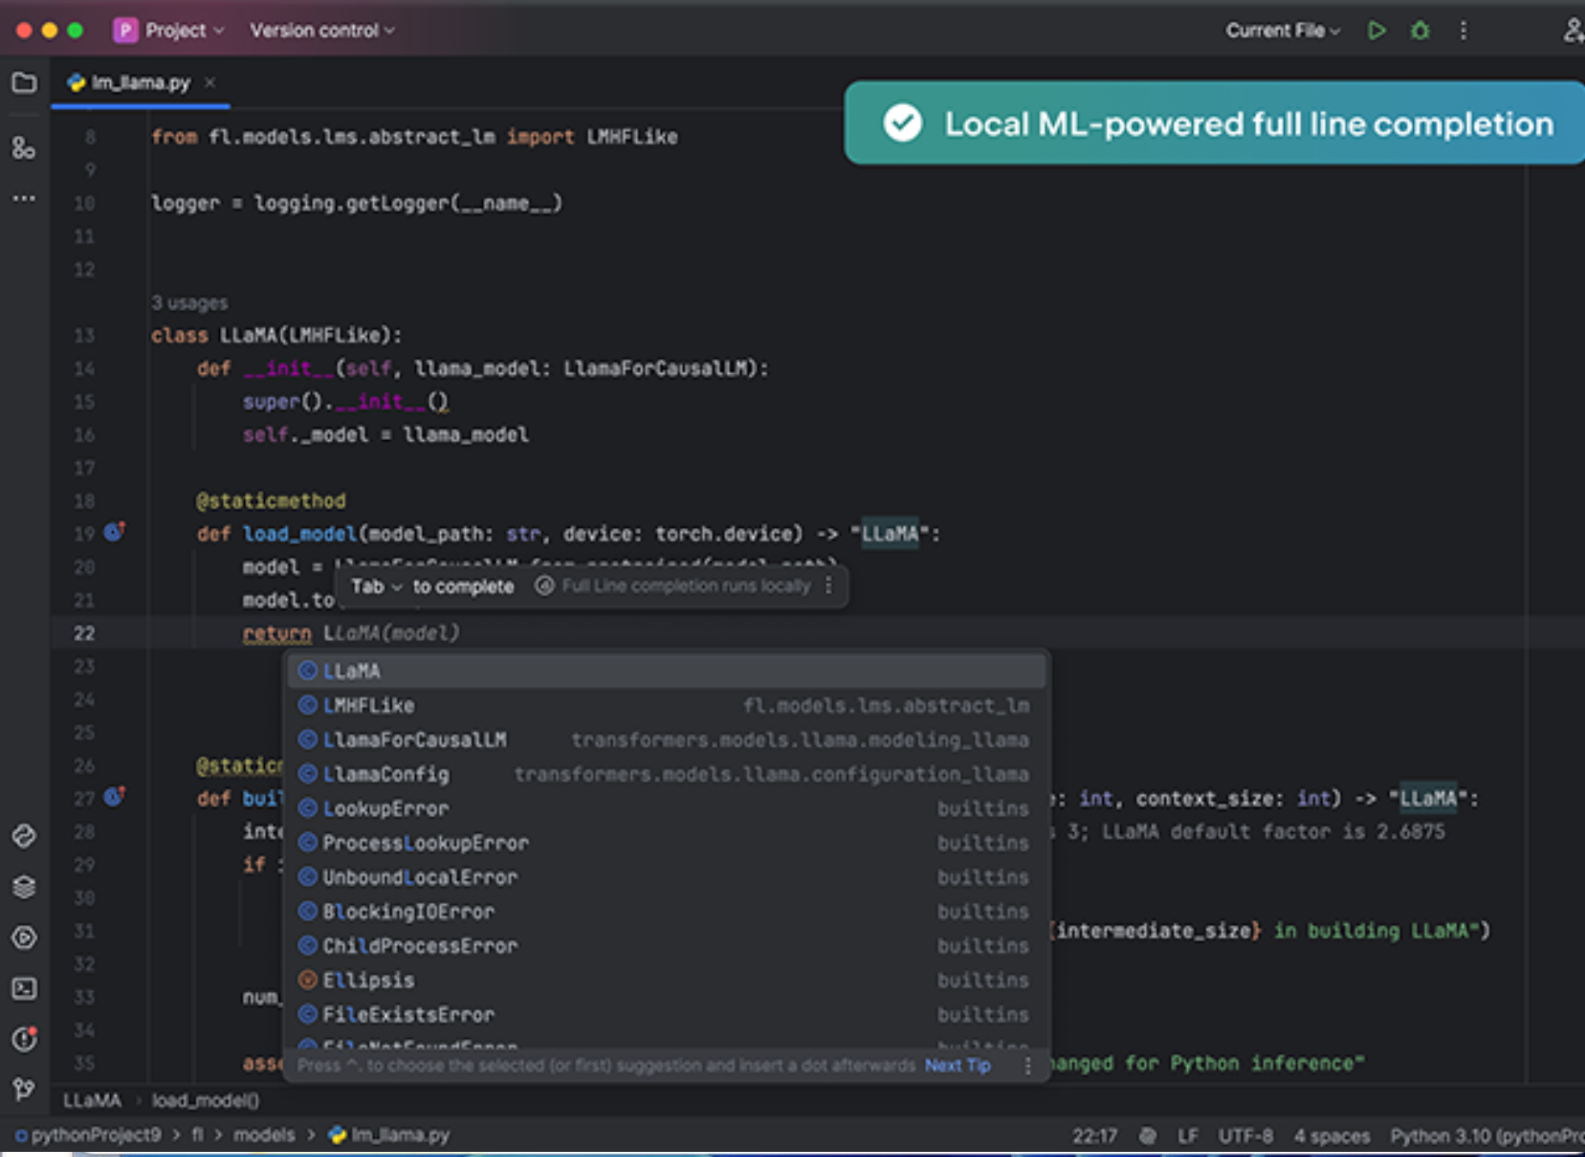This screenshot has width=1585, height=1157.
Task: Open the Current File run configuration dropdown
Action: 1282,31
